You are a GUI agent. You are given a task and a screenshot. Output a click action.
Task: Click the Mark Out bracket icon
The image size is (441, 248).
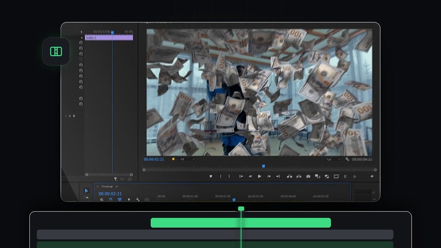point(229,176)
